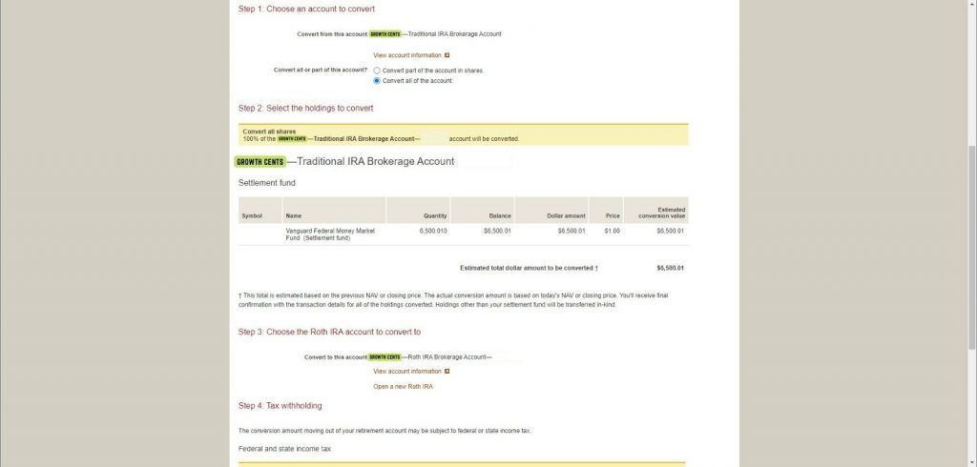The image size is (977, 467).
Task: Open 'View account information' link under Step 1
Action: coord(406,55)
